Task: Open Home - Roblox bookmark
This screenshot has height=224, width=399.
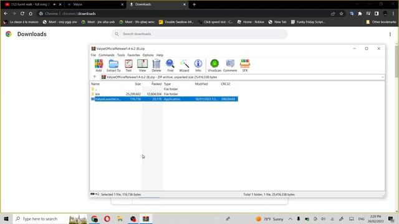Action: (x=251, y=22)
